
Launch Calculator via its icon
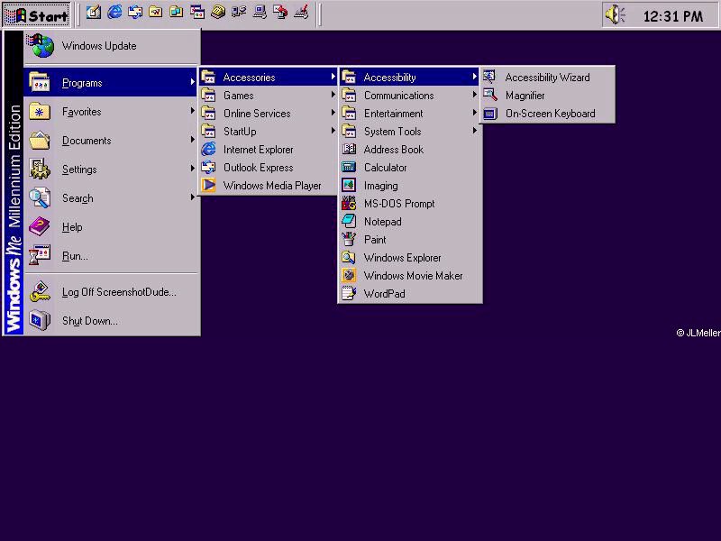(x=349, y=168)
